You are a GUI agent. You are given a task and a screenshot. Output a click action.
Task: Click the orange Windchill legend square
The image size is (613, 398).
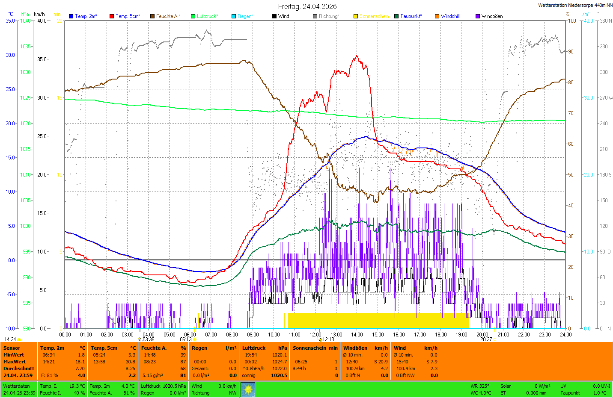(437, 16)
